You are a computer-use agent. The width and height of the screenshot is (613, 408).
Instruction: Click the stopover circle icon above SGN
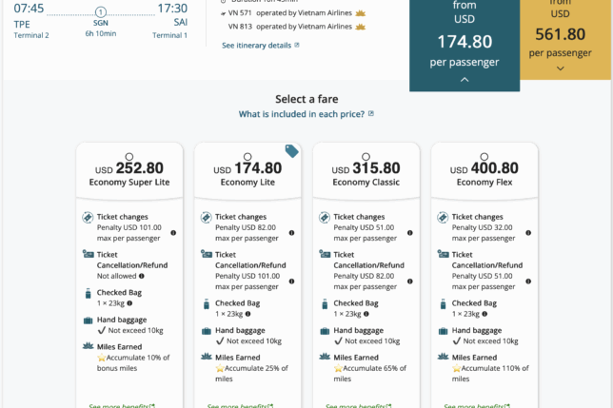point(101,11)
